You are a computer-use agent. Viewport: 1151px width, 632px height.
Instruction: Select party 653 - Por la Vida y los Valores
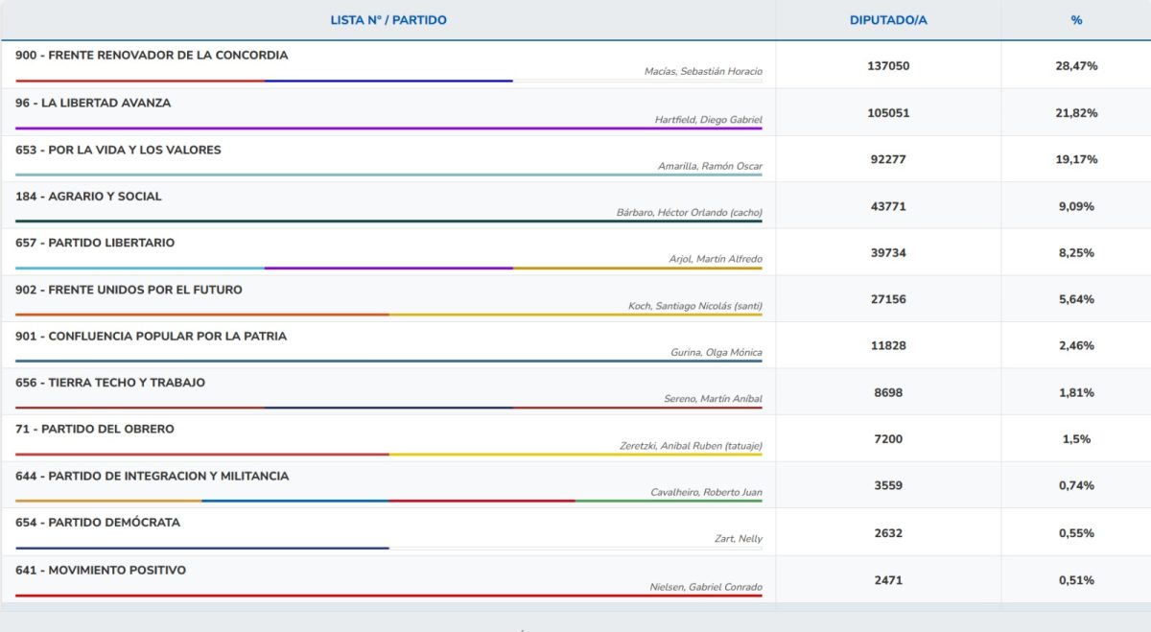(x=118, y=150)
